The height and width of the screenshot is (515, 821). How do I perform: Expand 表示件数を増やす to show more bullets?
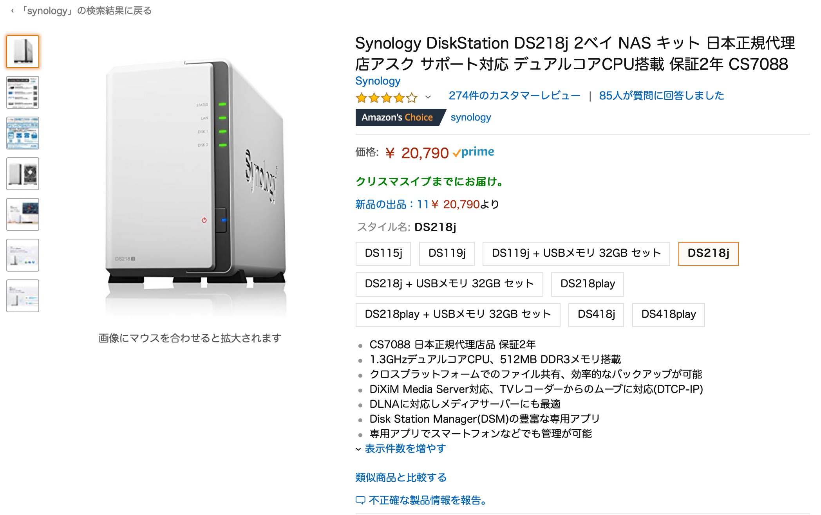[x=405, y=448]
